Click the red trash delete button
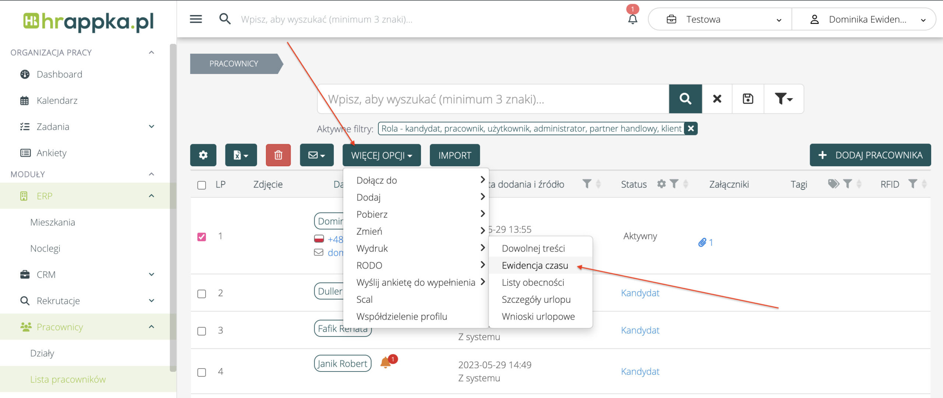 point(278,155)
